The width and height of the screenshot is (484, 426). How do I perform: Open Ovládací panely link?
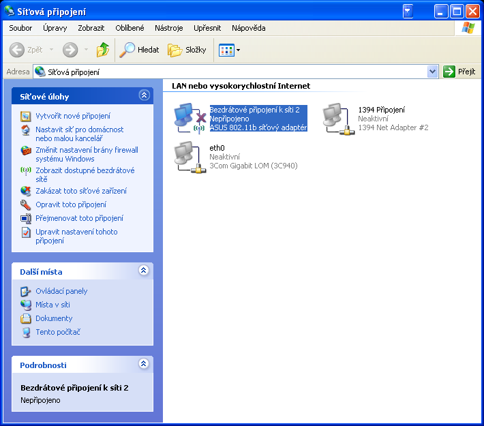tap(61, 291)
